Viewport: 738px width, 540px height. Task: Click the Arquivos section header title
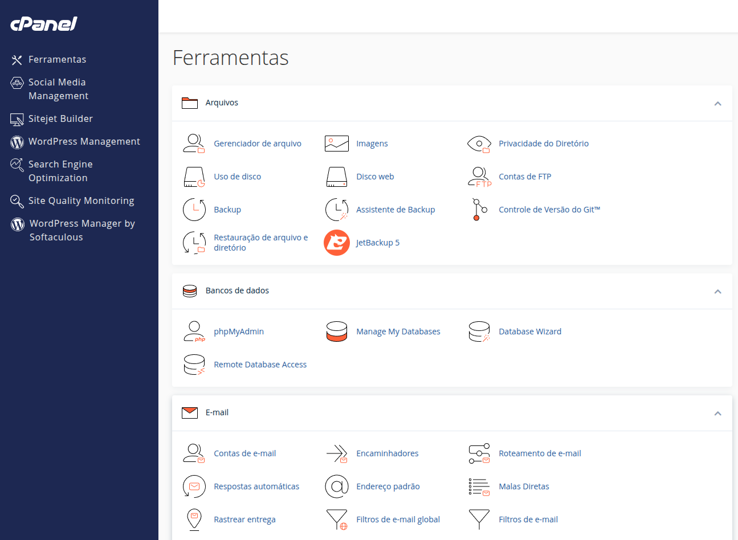222,103
